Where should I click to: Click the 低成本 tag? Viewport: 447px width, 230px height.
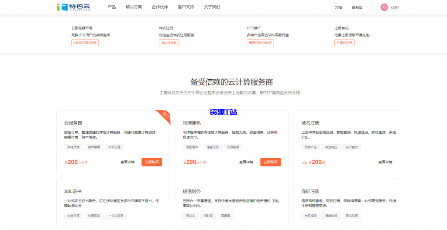coord(190,216)
